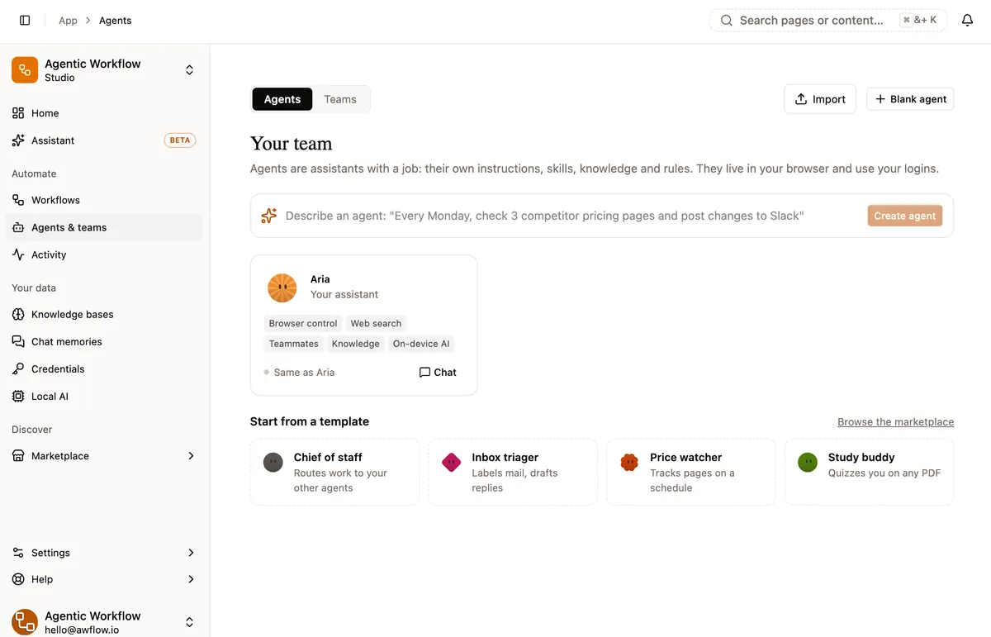Screen dimensions: 991x637
Task: Select the Inbox triager template icon
Action: (x=452, y=463)
